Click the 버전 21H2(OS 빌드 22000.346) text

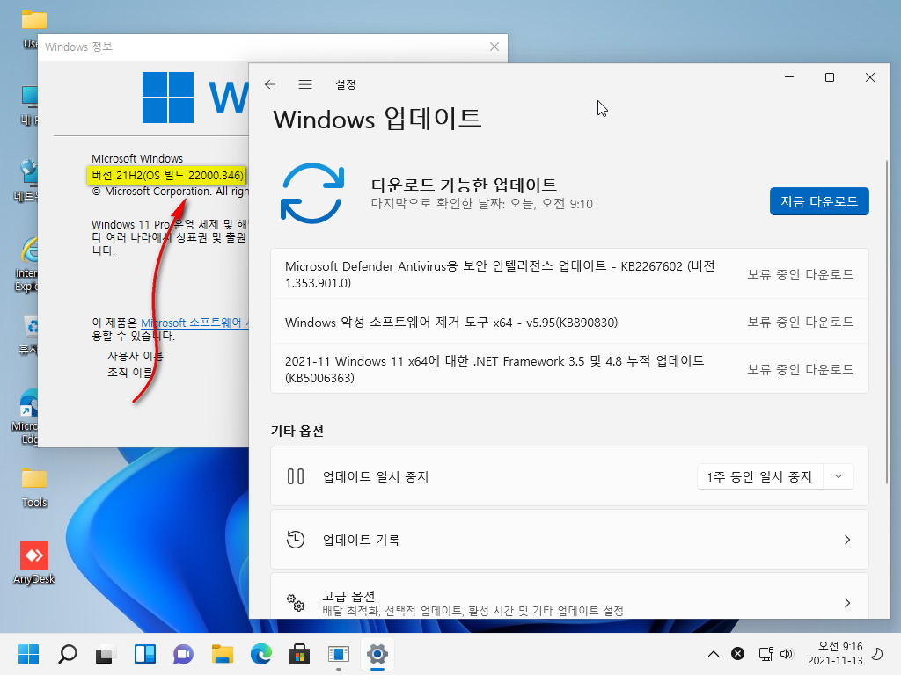[167, 175]
